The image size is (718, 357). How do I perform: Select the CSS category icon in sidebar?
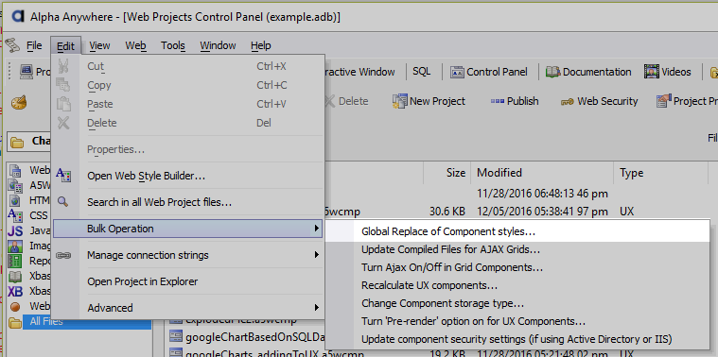[x=15, y=214]
